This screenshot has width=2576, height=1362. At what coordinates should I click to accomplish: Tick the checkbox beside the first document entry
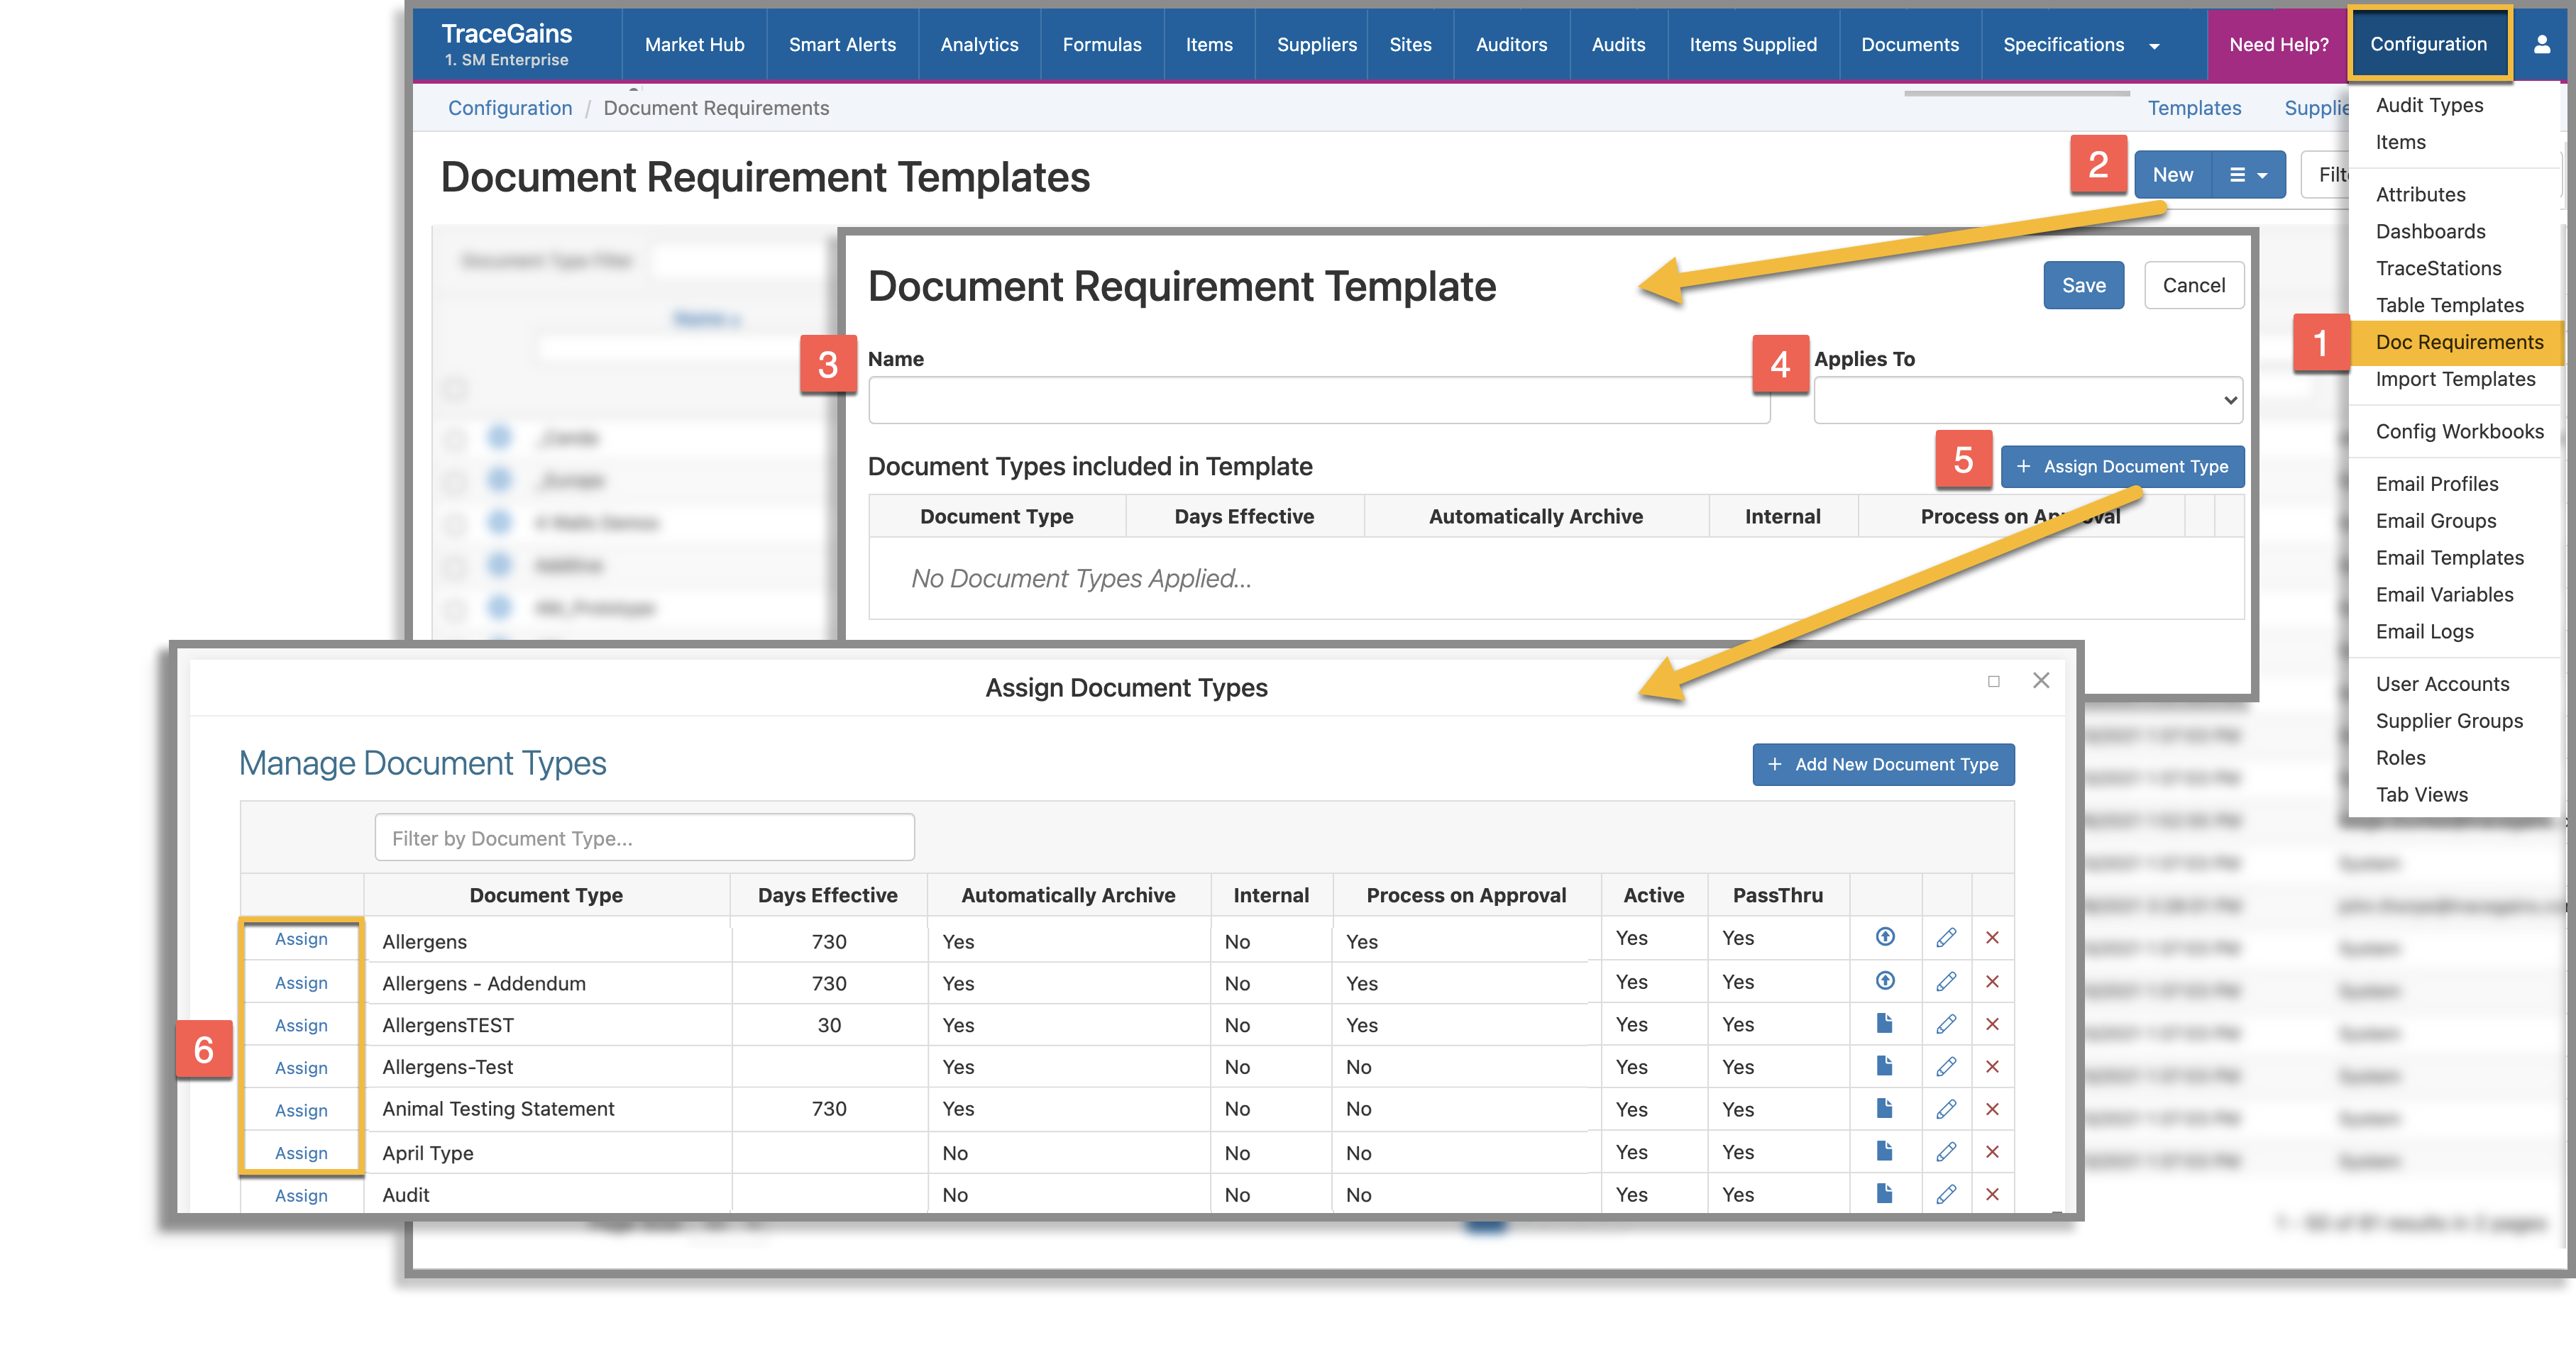click(x=456, y=440)
